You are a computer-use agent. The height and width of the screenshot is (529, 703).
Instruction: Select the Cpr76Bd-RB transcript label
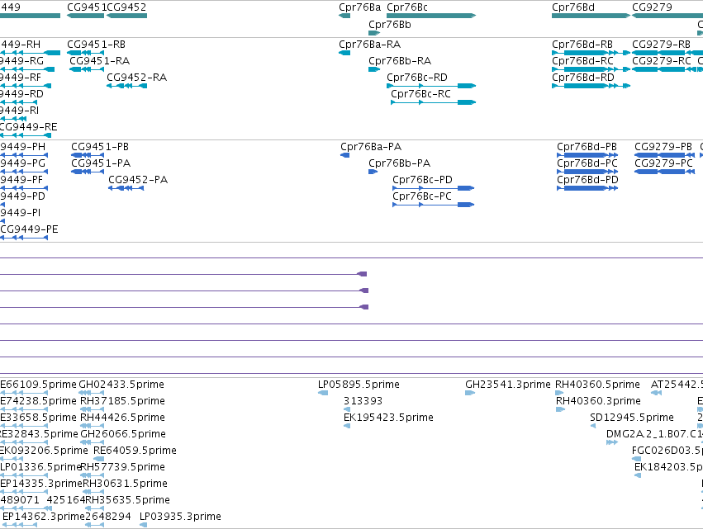click(582, 45)
